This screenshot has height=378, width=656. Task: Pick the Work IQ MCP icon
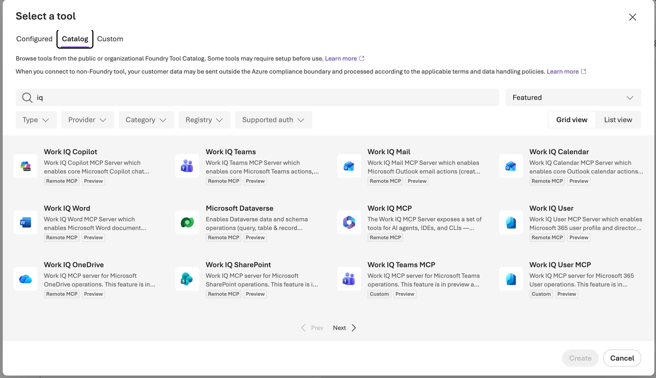coord(349,222)
